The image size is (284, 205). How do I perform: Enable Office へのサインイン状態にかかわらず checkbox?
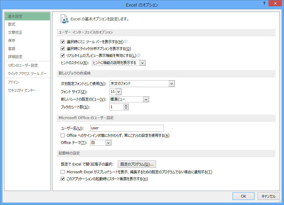(63, 135)
